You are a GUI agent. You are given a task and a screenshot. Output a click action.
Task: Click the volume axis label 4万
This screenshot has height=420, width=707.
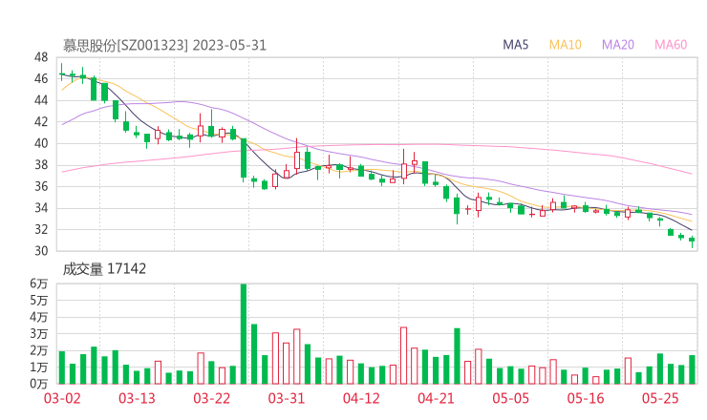(39, 317)
